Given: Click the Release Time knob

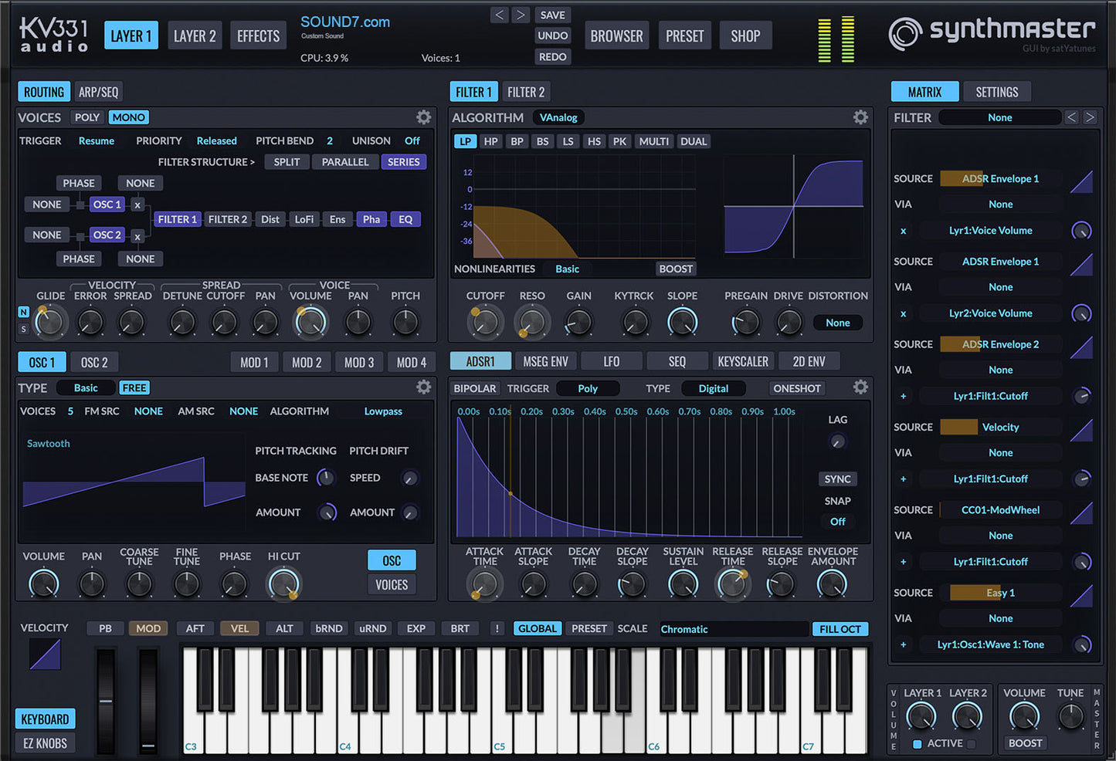Looking at the screenshot, I should click(x=732, y=584).
